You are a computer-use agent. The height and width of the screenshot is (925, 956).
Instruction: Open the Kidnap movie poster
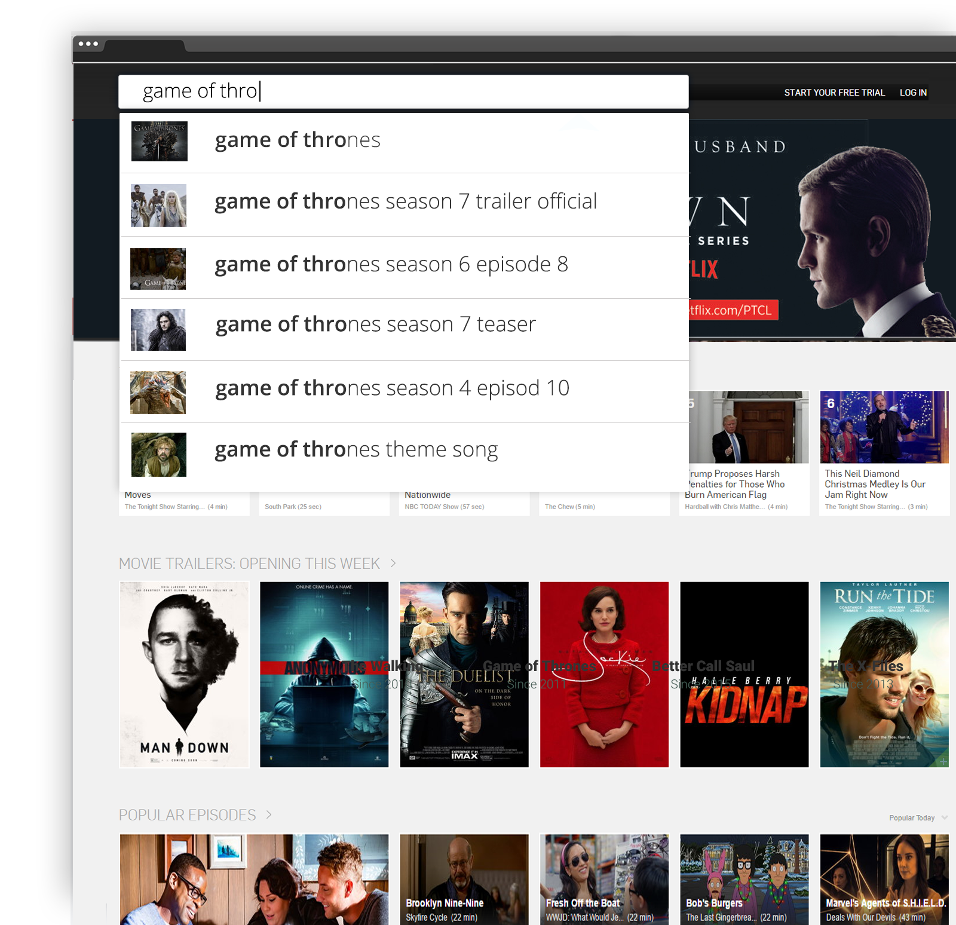click(744, 675)
